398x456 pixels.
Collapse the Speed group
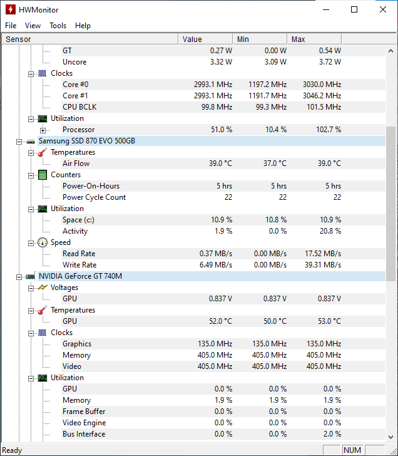point(31,243)
